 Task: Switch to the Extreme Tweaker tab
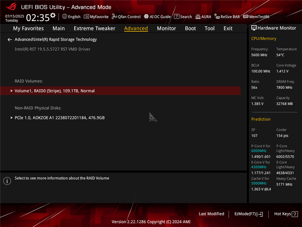pos(94,28)
